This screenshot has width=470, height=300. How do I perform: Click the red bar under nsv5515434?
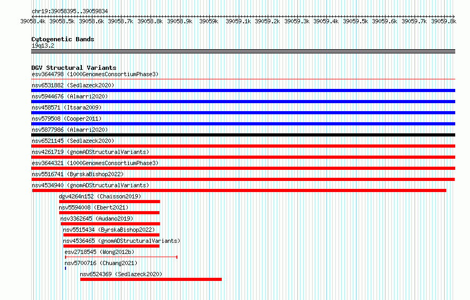(111, 235)
